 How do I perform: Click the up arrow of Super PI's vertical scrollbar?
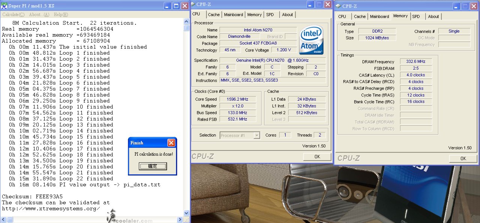(187, 22)
